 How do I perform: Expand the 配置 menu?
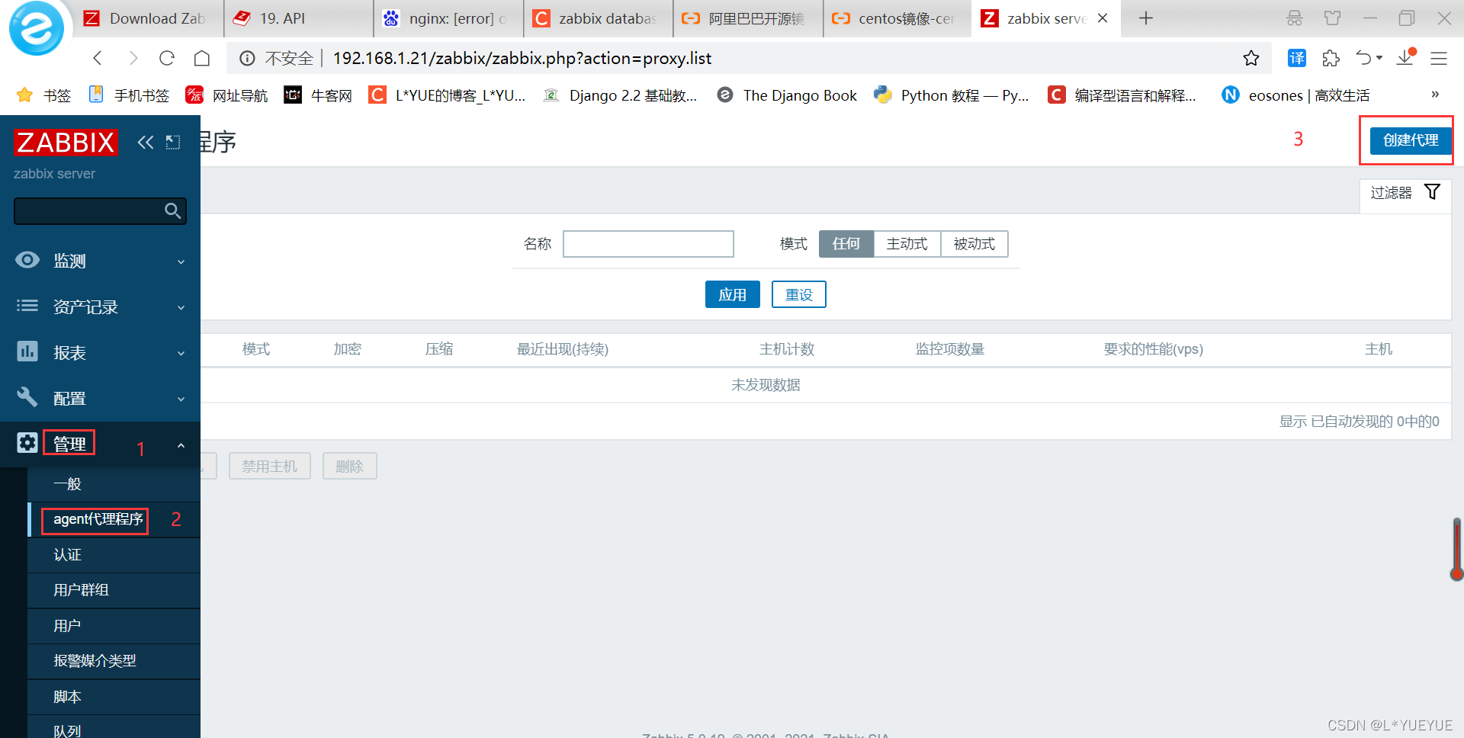pos(100,398)
